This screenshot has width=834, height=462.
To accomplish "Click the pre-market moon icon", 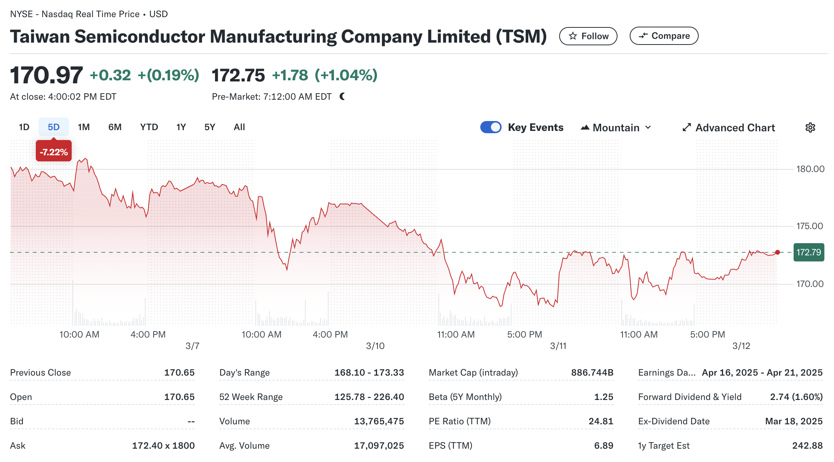I will (342, 97).
